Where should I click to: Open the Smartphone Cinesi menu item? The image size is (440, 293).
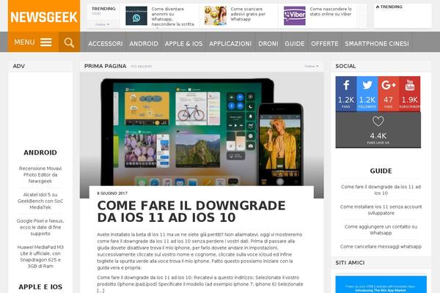[377, 44]
